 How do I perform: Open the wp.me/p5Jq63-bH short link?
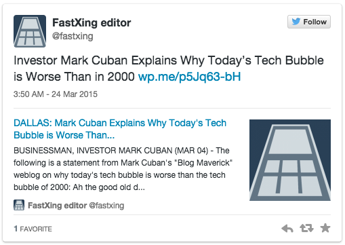(190, 77)
